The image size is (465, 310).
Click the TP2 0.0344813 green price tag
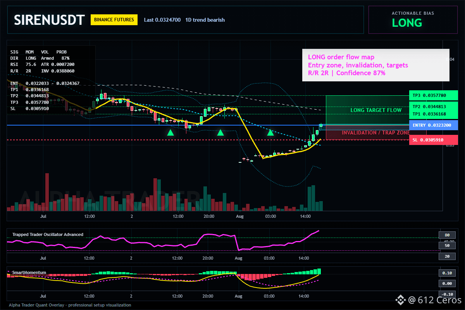click(x=433, y=107)
